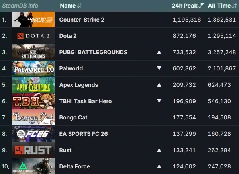The width and height of the screenshot is (239, 174).
Task: Select all-time value 1,295,114
Action: point(222,36)
